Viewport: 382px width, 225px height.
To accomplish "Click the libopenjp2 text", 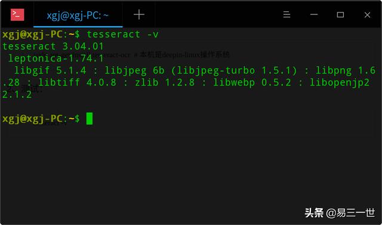I will tap(340, 83).
